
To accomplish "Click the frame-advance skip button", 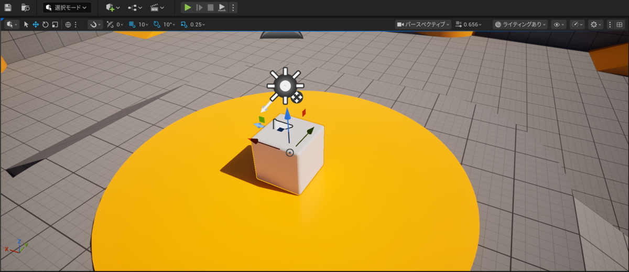I will [199, 7].
